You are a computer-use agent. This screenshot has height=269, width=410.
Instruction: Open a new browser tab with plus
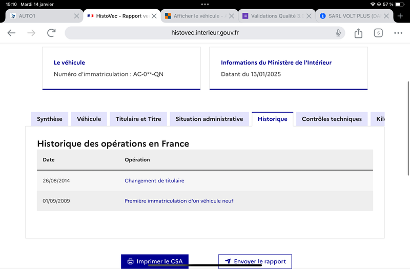pos(400,16)
